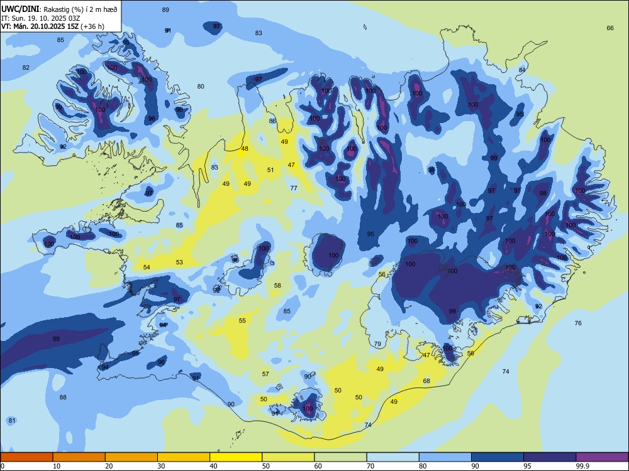Click the dark orange 0–10 legend swatch
The image size is (629, 471).
coord(26,457)
